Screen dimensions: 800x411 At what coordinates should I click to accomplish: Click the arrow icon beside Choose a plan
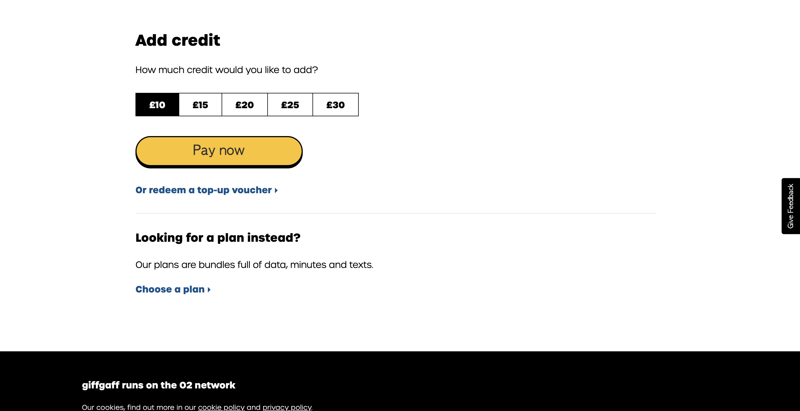coord(209,290)
